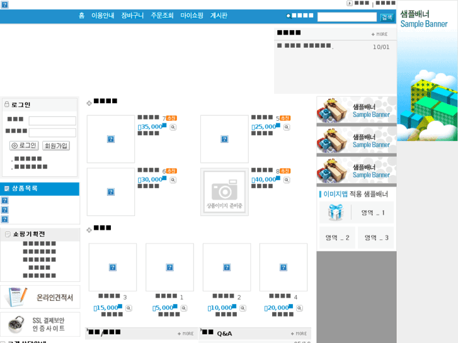Viewport: 458px width, 343px height.
Task: Click the 상품목록 header icon
Action: click(7, 189)
